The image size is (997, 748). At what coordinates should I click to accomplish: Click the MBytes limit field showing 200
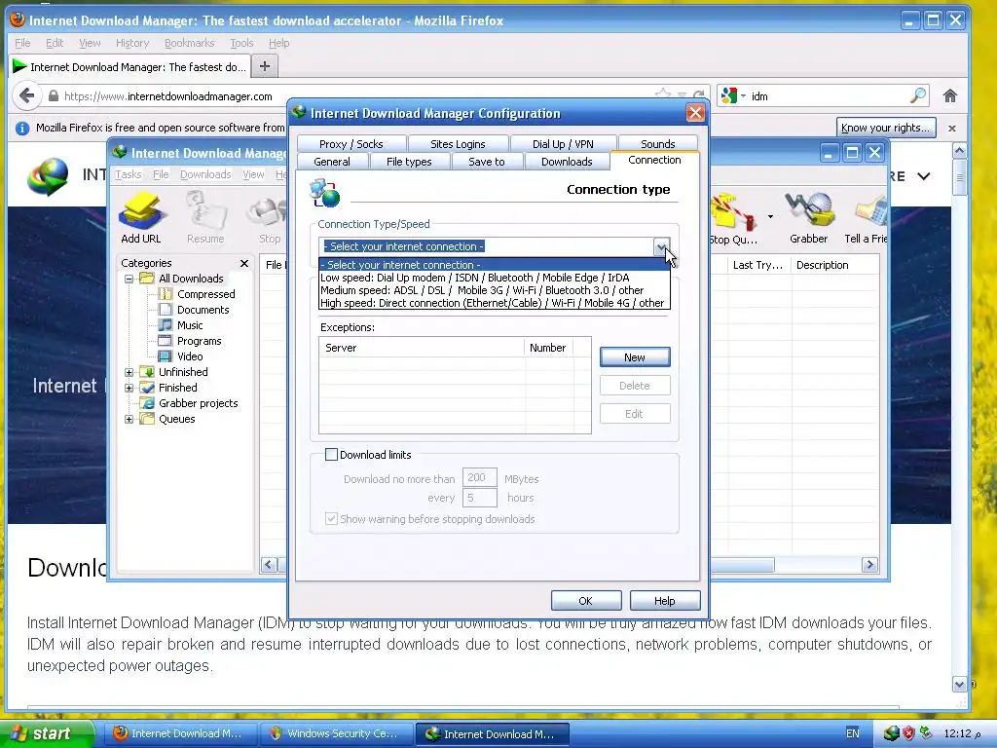click(x=479, y=477)
